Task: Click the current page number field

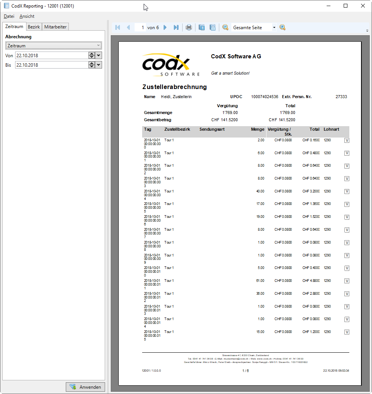Action: point(140,27)
